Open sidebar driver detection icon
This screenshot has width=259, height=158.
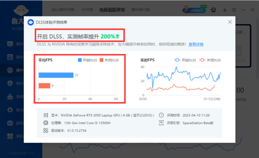10,110
